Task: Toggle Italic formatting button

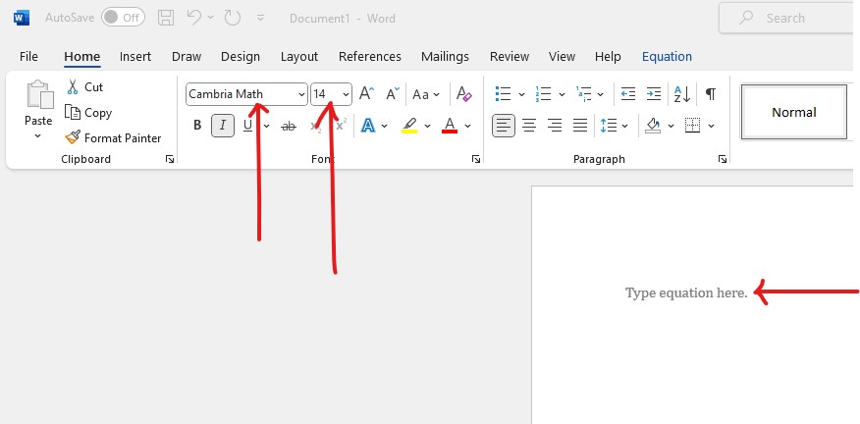Action: click(223, 126)
